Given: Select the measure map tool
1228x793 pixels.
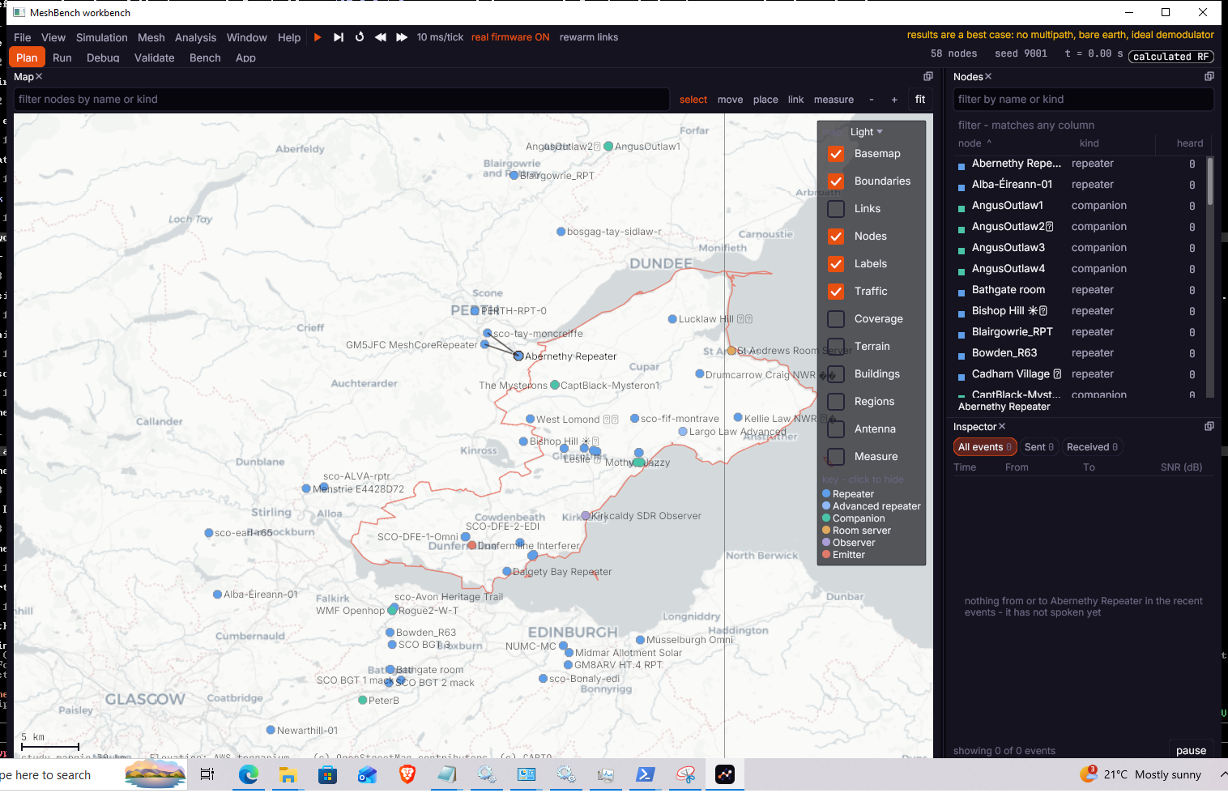Looking at the screenshot, I should 834,100.
